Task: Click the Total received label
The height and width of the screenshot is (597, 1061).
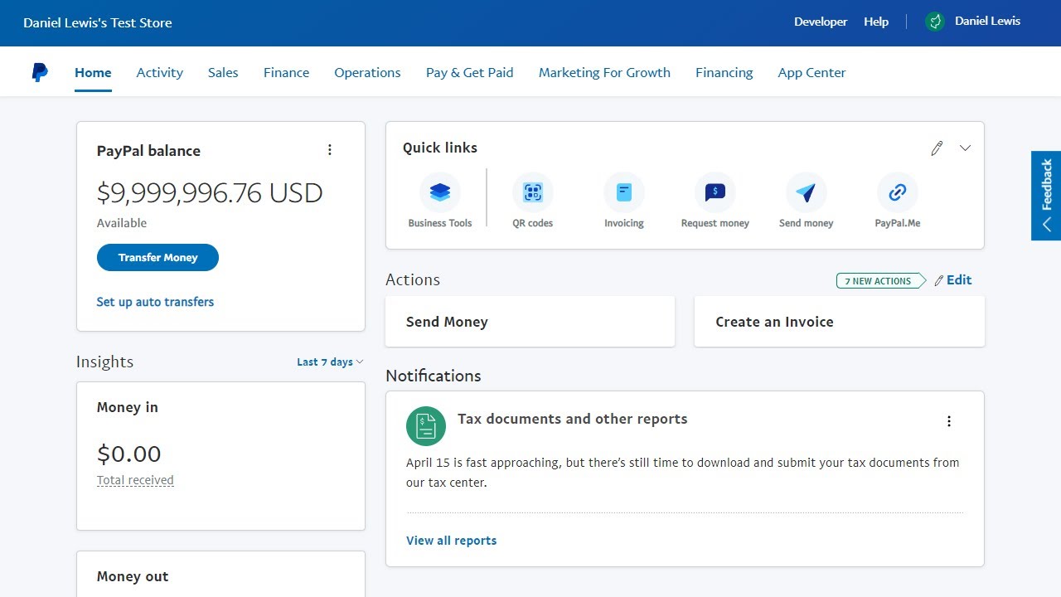Action: (135, 480)
